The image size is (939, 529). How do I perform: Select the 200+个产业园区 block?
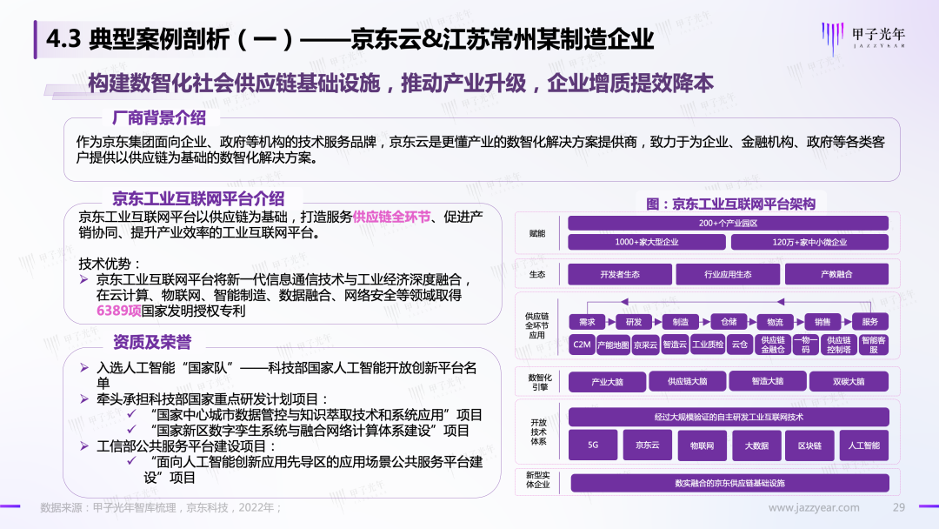pos(728,224)
